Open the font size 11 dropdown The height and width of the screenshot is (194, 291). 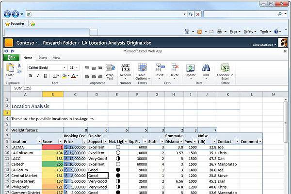[x=77, y=67]
